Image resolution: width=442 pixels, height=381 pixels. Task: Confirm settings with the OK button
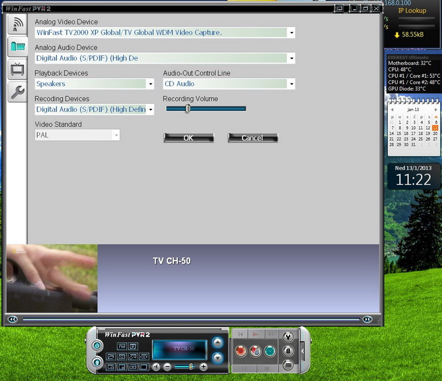coord(188,138)
